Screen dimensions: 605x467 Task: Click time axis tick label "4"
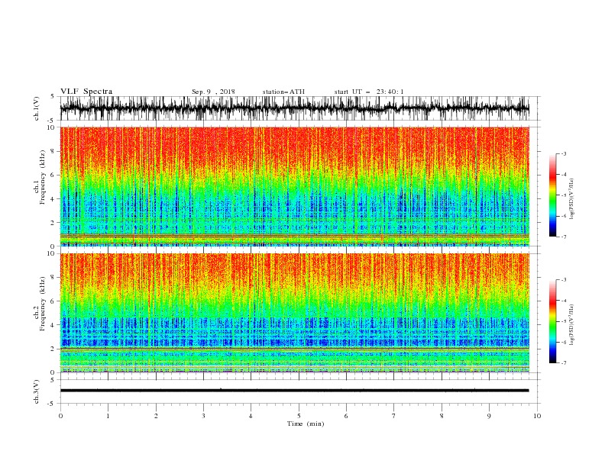tap(251, 416)
